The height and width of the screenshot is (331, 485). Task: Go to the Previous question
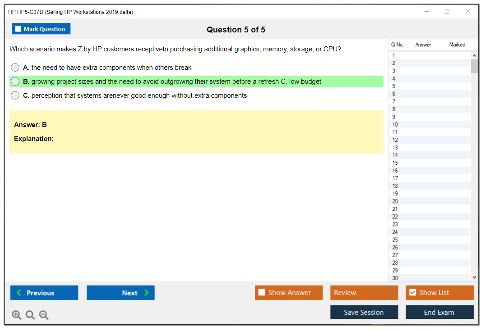(44, 293)
